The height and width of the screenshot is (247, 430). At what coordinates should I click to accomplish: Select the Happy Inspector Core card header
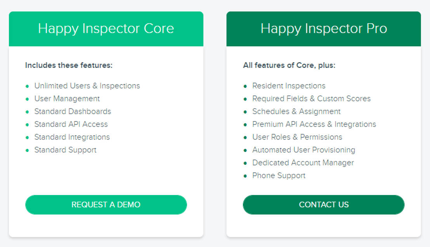tap(106, 29)
